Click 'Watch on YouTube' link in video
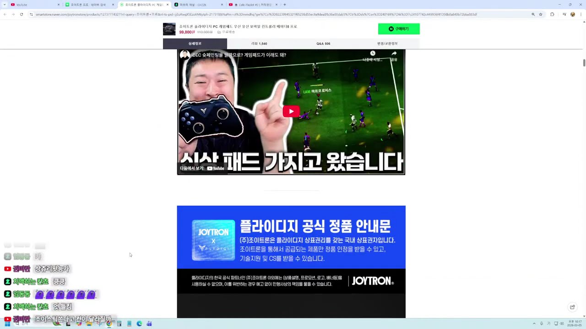The image size is (586, 329). (x=202, y=168)
